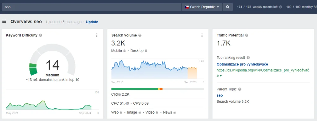Open Search volume help question icon
The image size is (317, 121).
pos(140,35)
